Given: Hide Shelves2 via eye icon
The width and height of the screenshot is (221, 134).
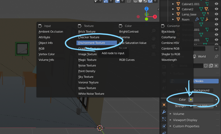Looking at the screenshot, I should point(216,35).
